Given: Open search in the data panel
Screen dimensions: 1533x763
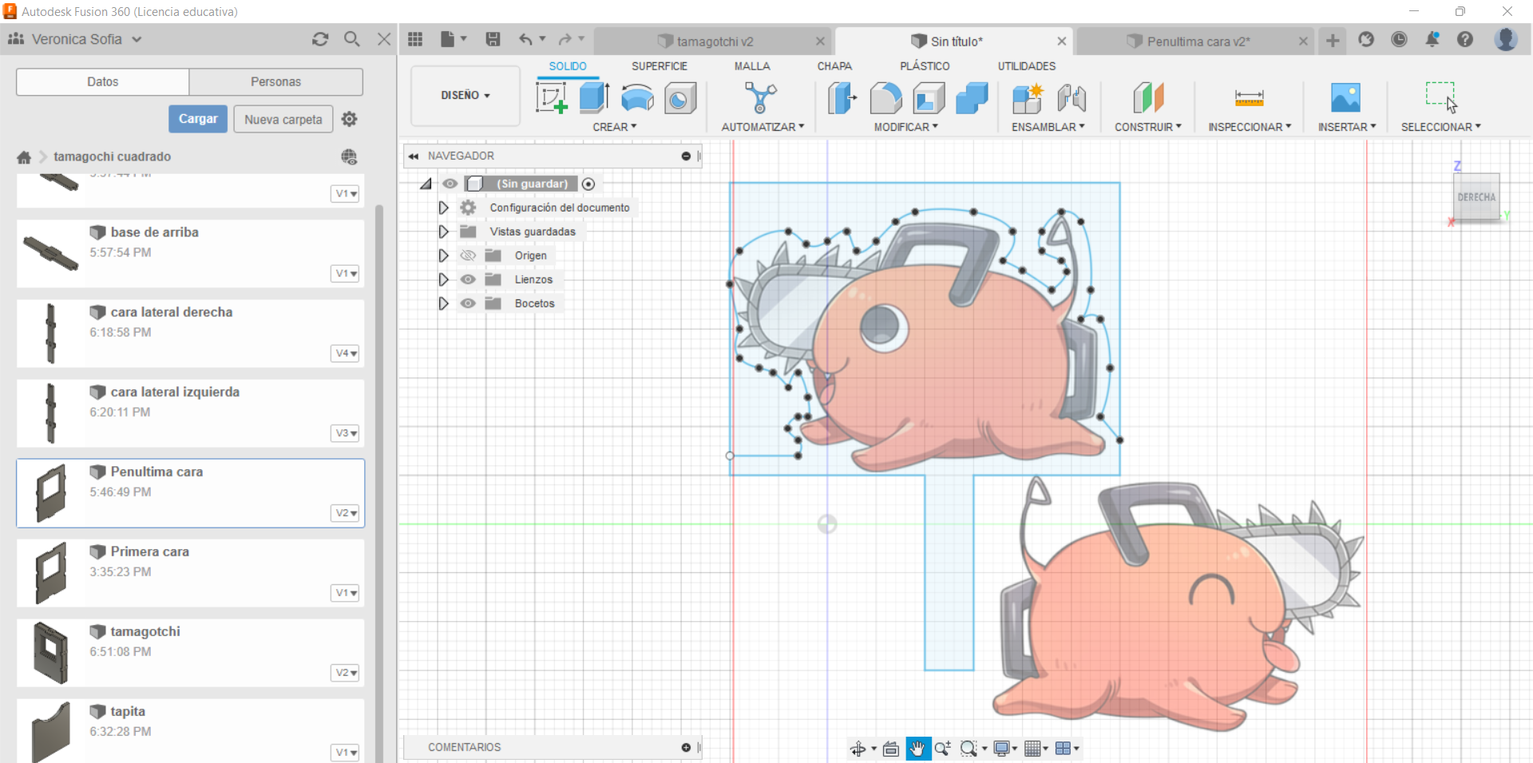Looking at the screenshot, I should coord(351,38).
